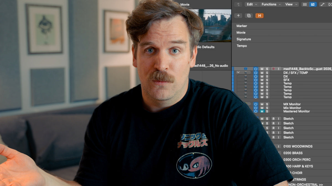Click power icon on Mix Monitor track
332x186 pixels.
pyautogui.click(x=256, y=108)
